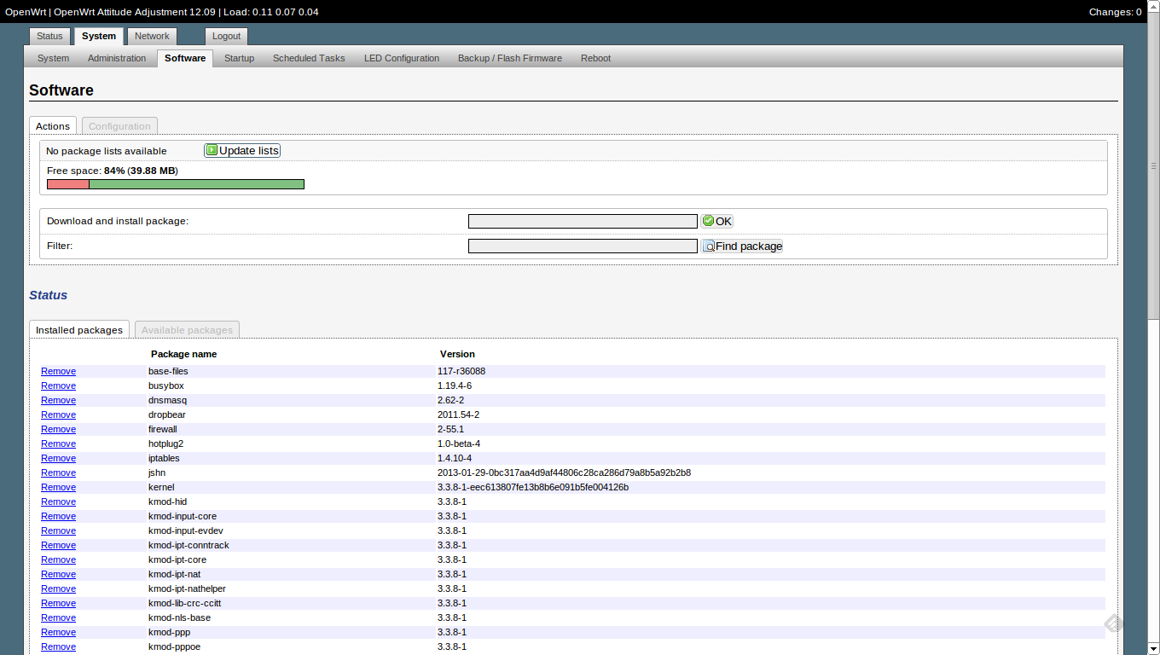This screenshot has height=655, width=1160.
Task: Click the page vertical scrollbar
Action: (x=1153, y=166)
